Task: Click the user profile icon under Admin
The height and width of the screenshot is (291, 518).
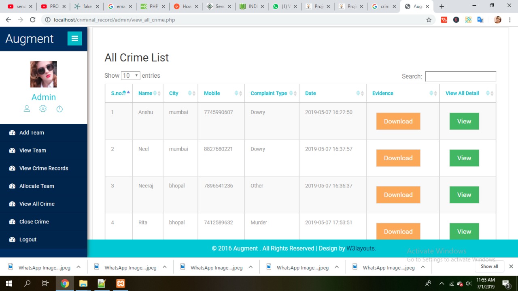Action: click(x=27, y=109)
